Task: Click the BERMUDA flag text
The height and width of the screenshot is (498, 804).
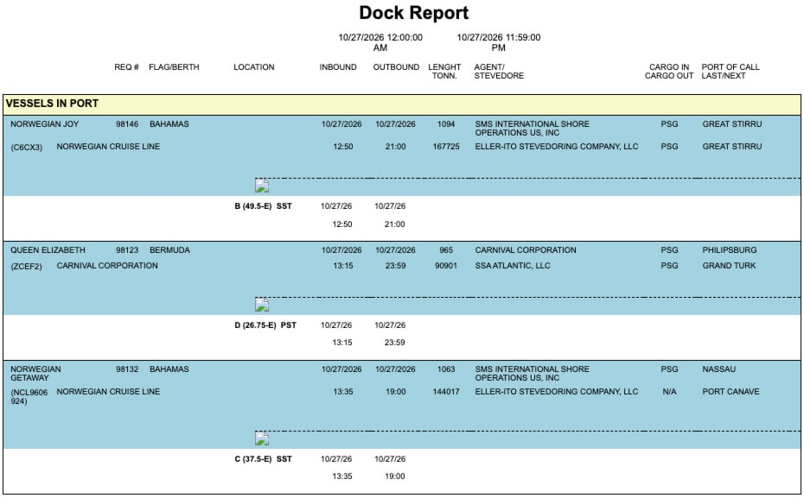Action: [169, 250]
